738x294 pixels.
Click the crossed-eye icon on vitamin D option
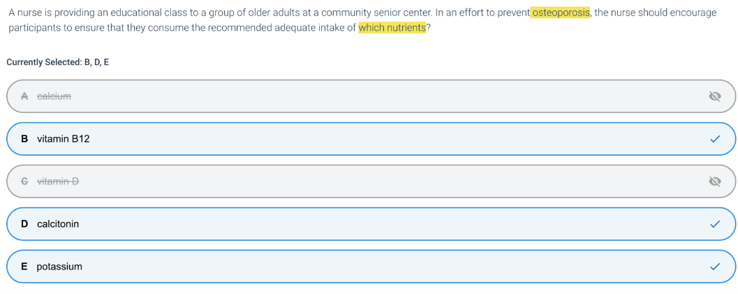click(x=714, y=182)
